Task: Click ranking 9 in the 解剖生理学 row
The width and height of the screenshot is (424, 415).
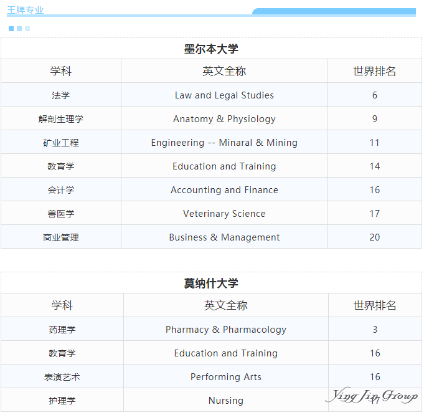Action: pos(375,118)
